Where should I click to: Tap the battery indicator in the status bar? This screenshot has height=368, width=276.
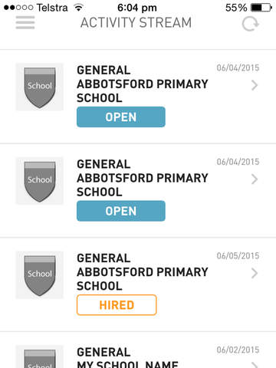point(261,8)
